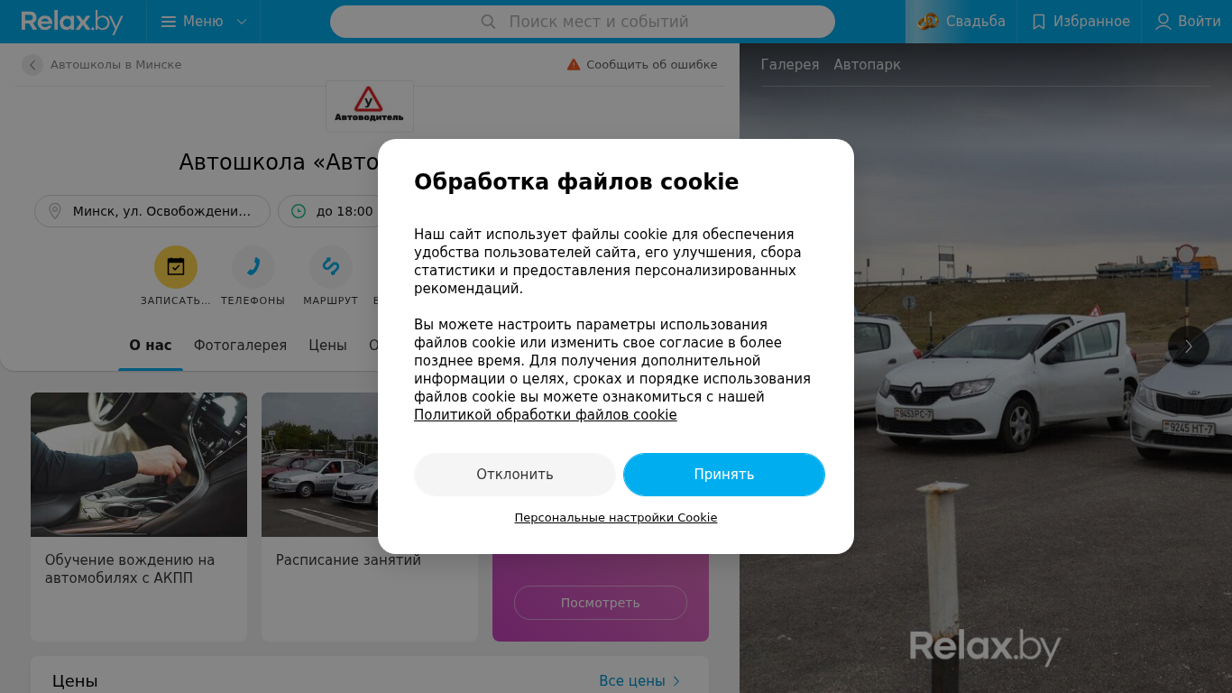This screenshot has width=1232, height=693.
Task: Open the Меню dropdown
Action: pyautogui.click(x=204, y=22)
